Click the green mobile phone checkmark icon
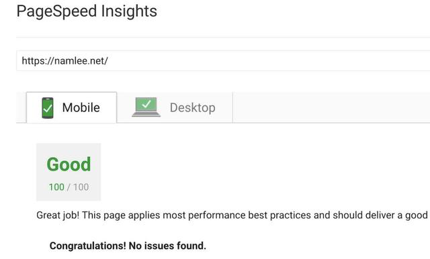The width and height of the screenshot is (430, 259). (x=48, y=108)
